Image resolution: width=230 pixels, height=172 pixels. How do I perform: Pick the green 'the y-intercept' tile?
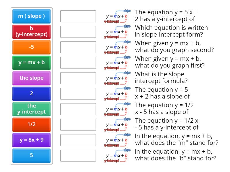tap(31, 109)
